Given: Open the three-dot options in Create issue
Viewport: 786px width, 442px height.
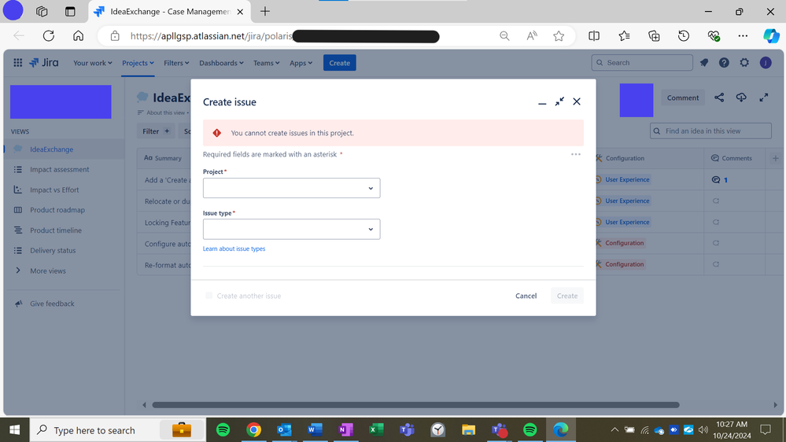Looking at the screenshot, I should [x=575, y=154].
